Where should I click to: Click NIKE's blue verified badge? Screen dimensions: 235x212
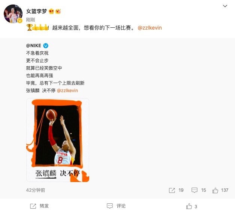[46, 46]
